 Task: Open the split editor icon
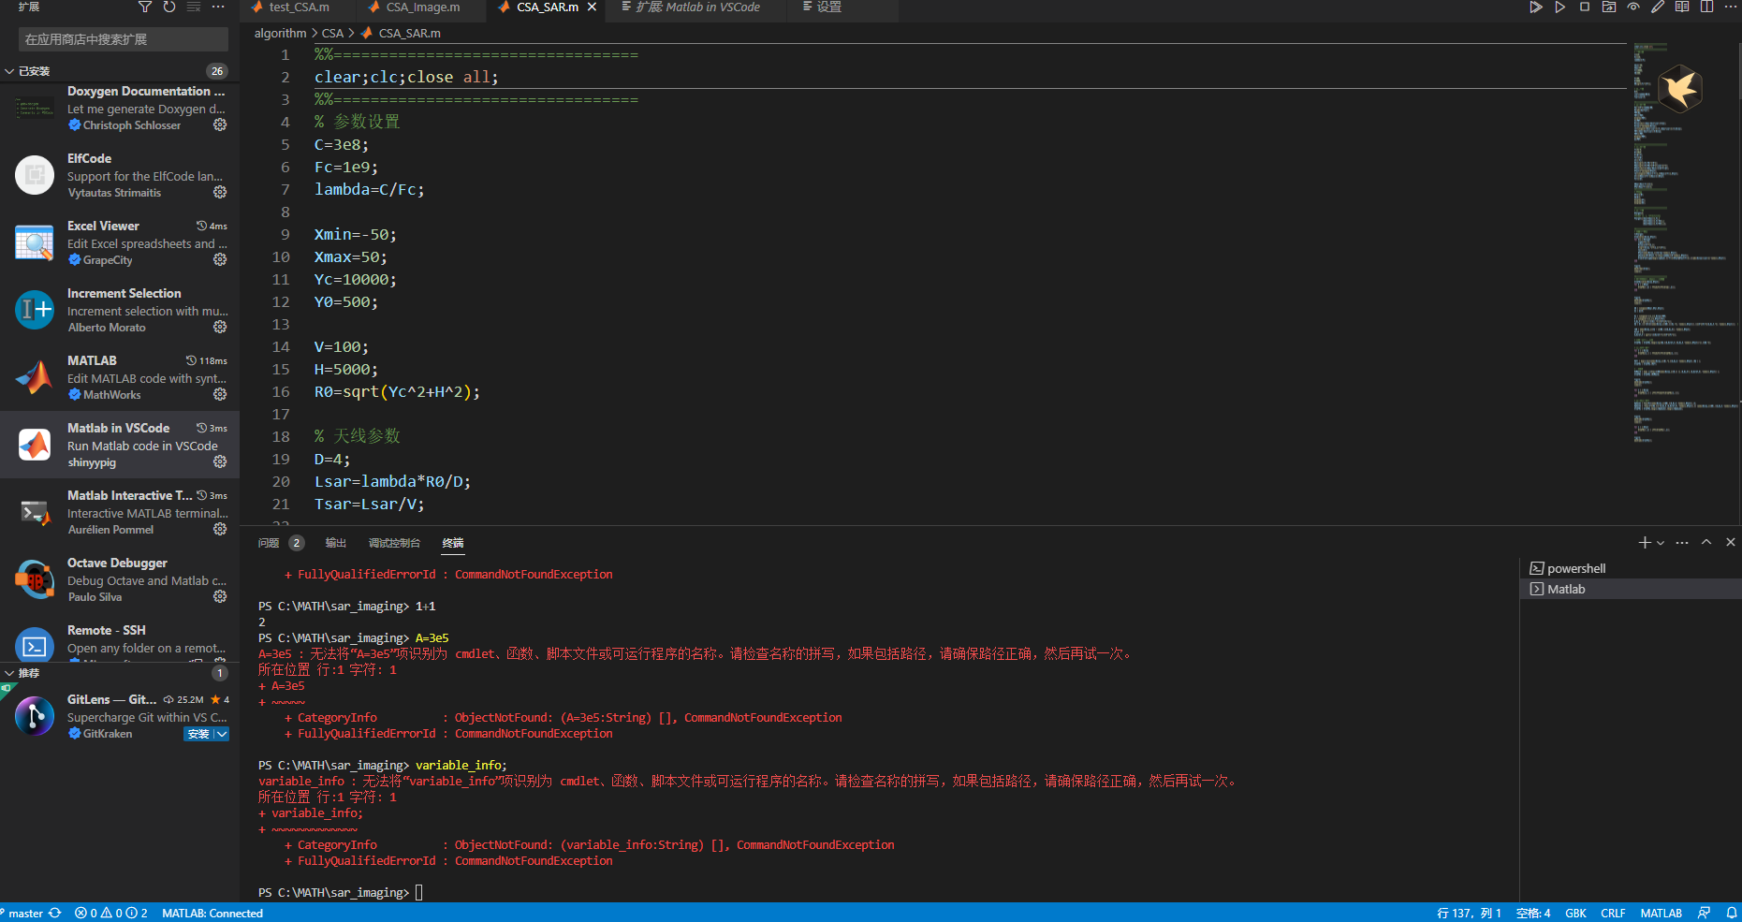[x=1705, y=7]
